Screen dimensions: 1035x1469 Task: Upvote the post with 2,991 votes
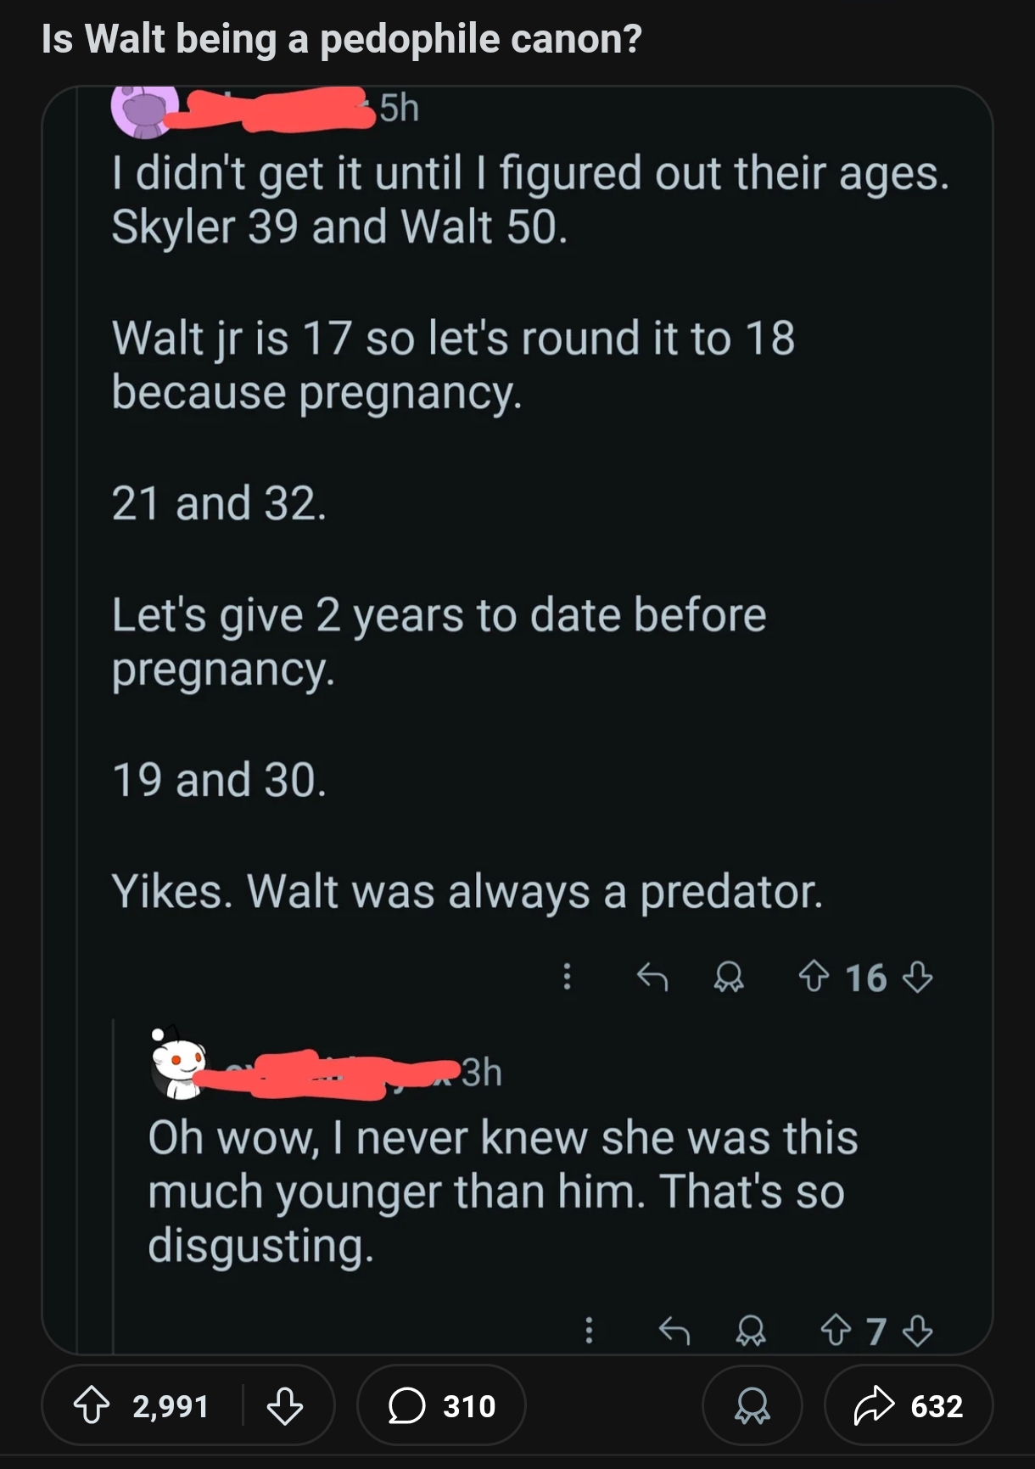pos(92,1406)
